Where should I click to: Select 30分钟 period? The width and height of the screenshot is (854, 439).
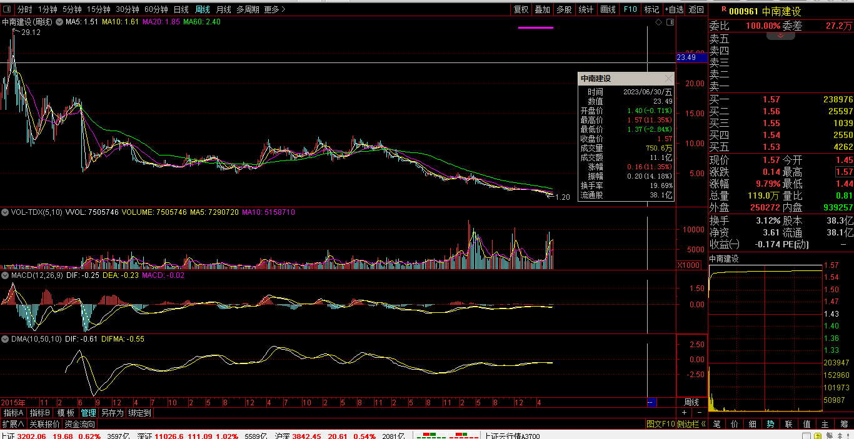coord(128,9)
